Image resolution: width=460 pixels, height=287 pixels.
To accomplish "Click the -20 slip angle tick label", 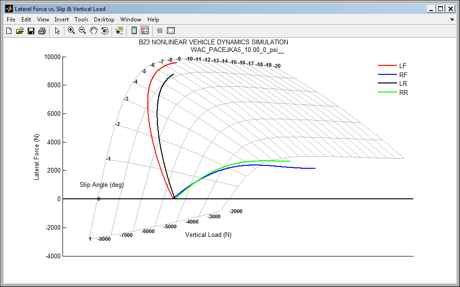I will coord(278,66).
